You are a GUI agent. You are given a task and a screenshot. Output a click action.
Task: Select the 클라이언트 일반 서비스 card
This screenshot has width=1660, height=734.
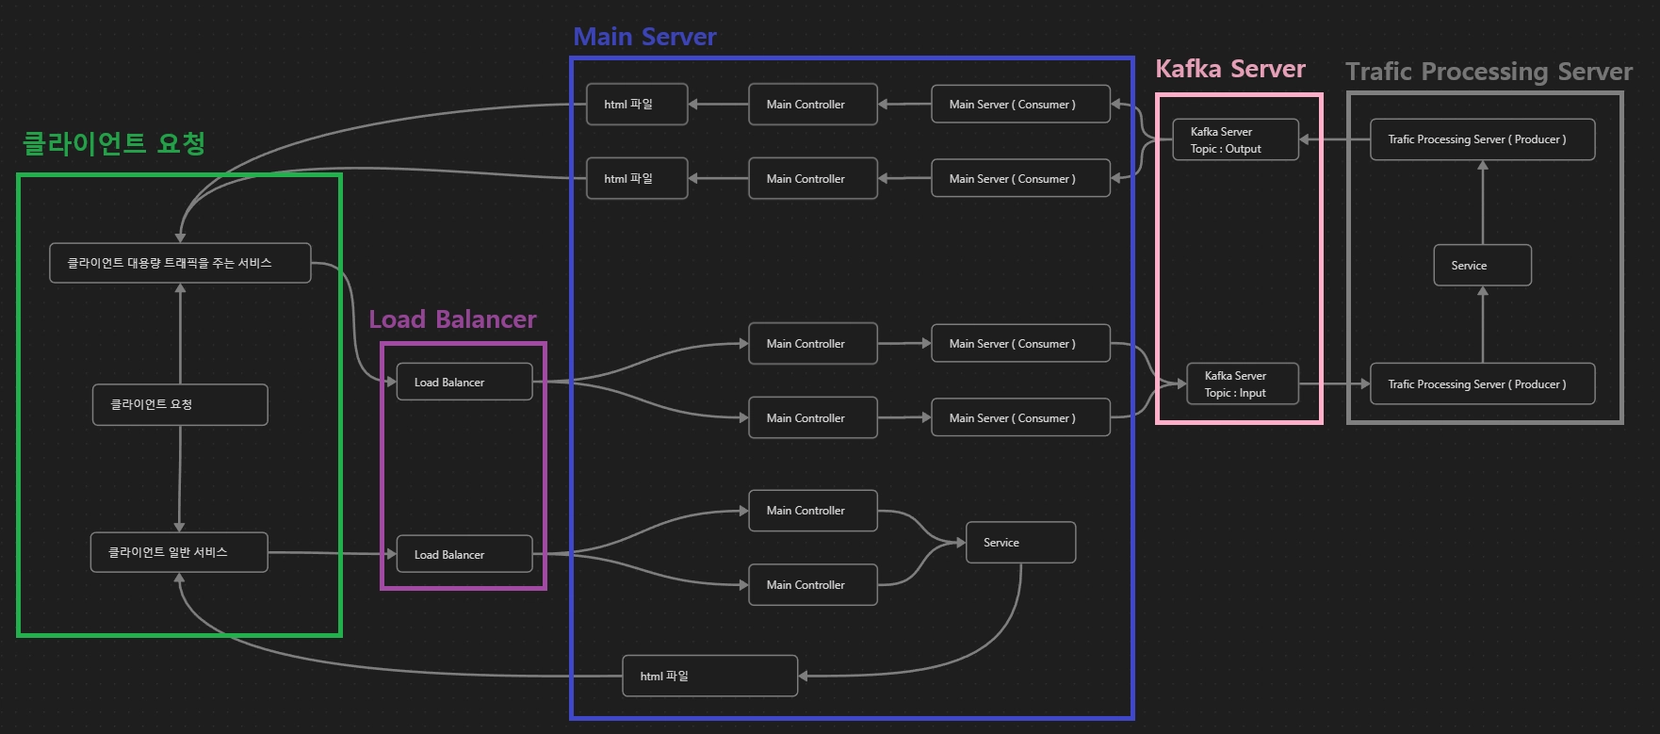click(x=179, y=552)
